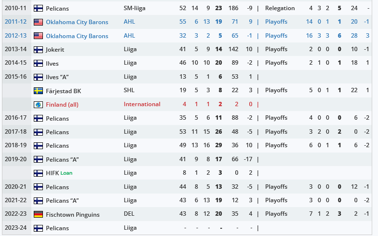Image resolution: width=378 pixels, height=236 pixels.
Task: Click the globe icon beside Finland (all)
Action: coord(38,105)
